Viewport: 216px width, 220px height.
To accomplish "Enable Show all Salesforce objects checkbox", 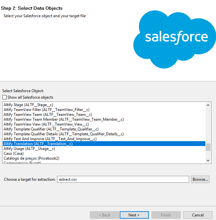I will (4, 97).
